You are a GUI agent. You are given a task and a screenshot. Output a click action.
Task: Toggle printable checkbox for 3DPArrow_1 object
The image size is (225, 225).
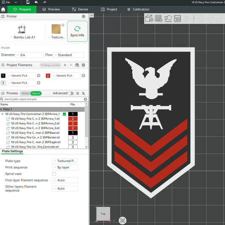(64, 114)
